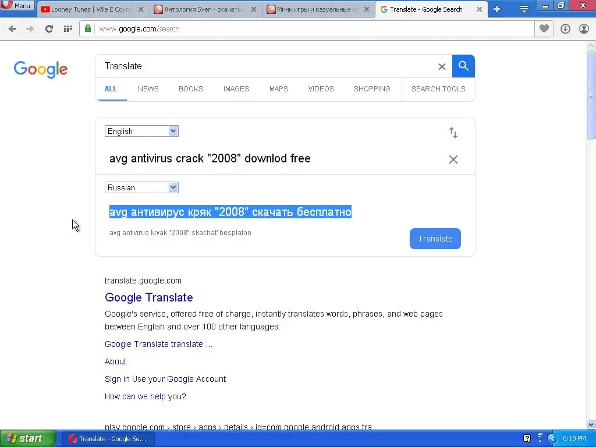Close the Антология Sven tab
This screenshot has height=447, width=596.
(x=254, y=9)
